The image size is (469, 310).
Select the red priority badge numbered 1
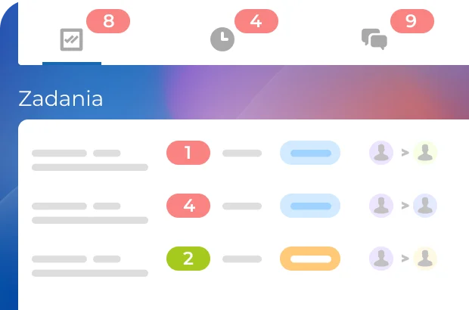tap(188, 153)
